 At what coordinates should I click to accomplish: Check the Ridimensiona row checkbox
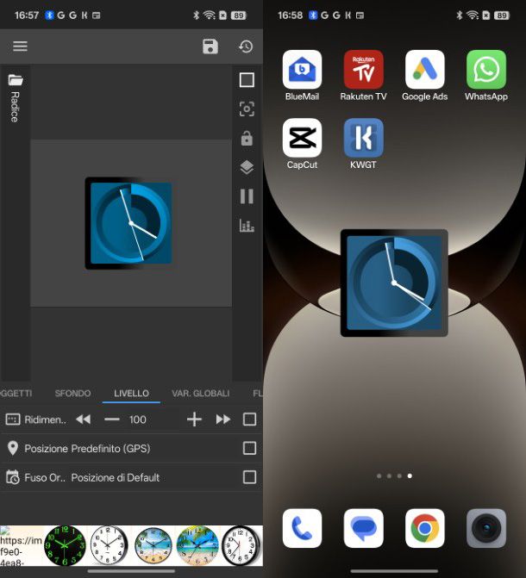[x=249, y=420]
